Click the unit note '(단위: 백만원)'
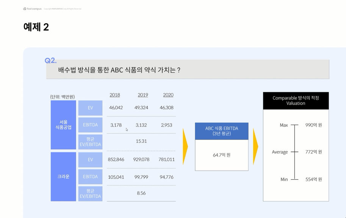The height and width of the screenshot is (218, 346). [63, 97]
